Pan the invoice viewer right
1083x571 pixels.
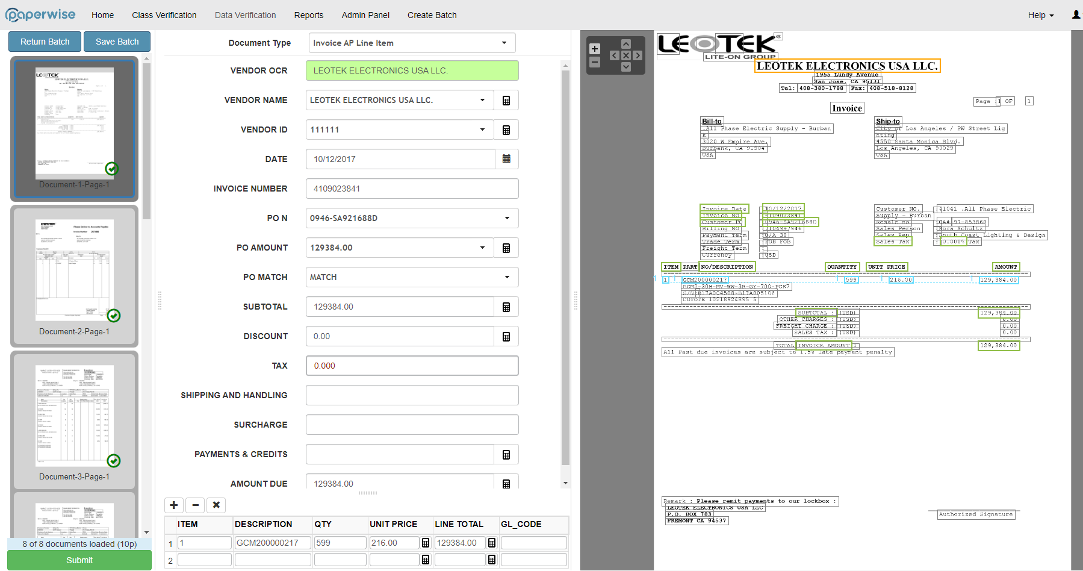coord(638,55)
